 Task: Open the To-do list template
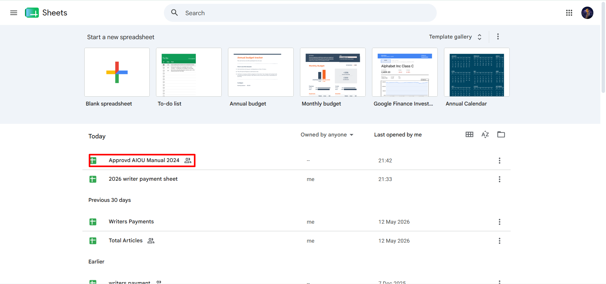pos(189,72)
